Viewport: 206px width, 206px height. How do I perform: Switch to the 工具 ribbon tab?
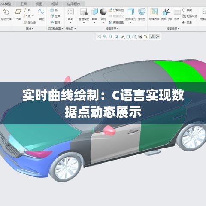click(x=24, y=4)
